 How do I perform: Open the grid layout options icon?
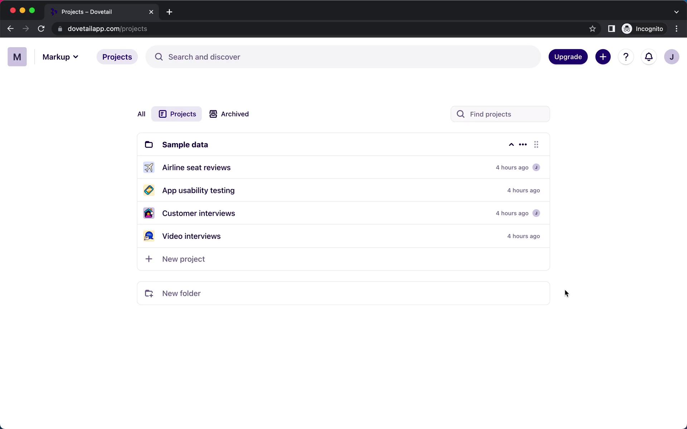tap(536, 144)
